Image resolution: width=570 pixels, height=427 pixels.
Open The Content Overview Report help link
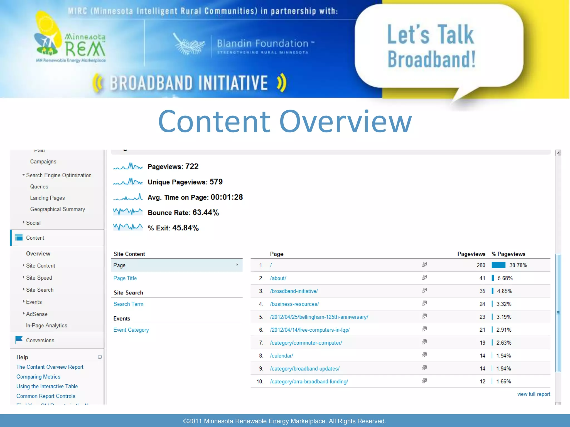point(50,367)
